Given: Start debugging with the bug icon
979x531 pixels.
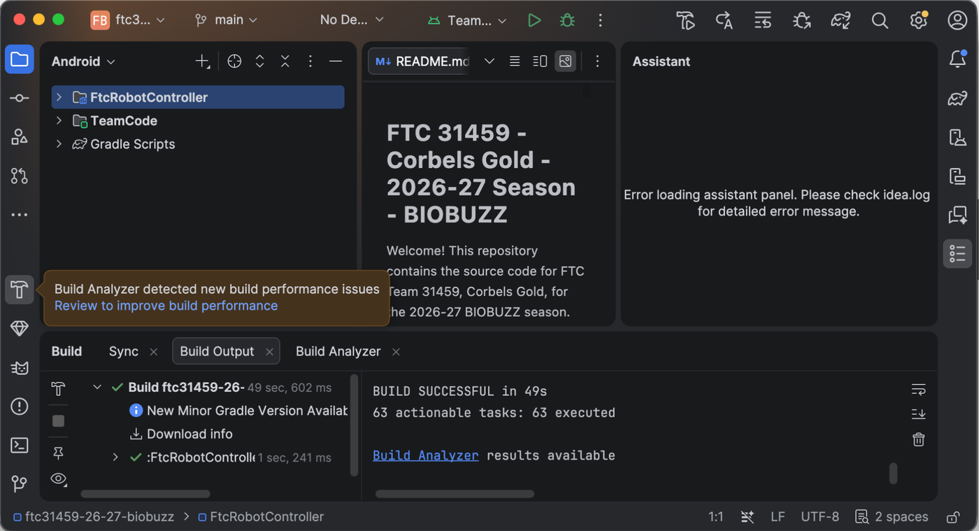Looking at the screenshot, I should (567, 20).
